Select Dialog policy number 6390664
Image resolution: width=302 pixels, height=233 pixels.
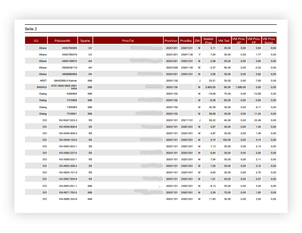(x=72, y=94)
